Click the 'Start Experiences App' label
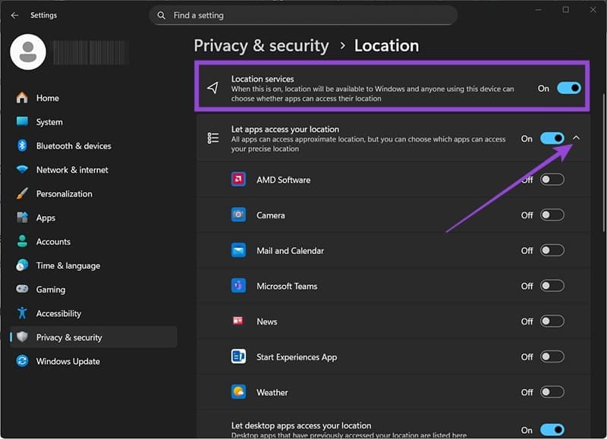 [x=297, y=357]
